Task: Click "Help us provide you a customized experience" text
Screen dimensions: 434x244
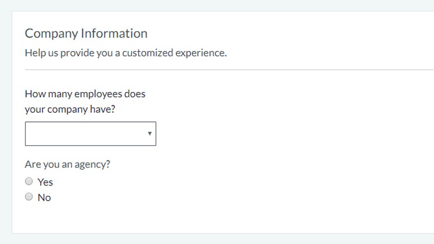Action: pos(125,53)
